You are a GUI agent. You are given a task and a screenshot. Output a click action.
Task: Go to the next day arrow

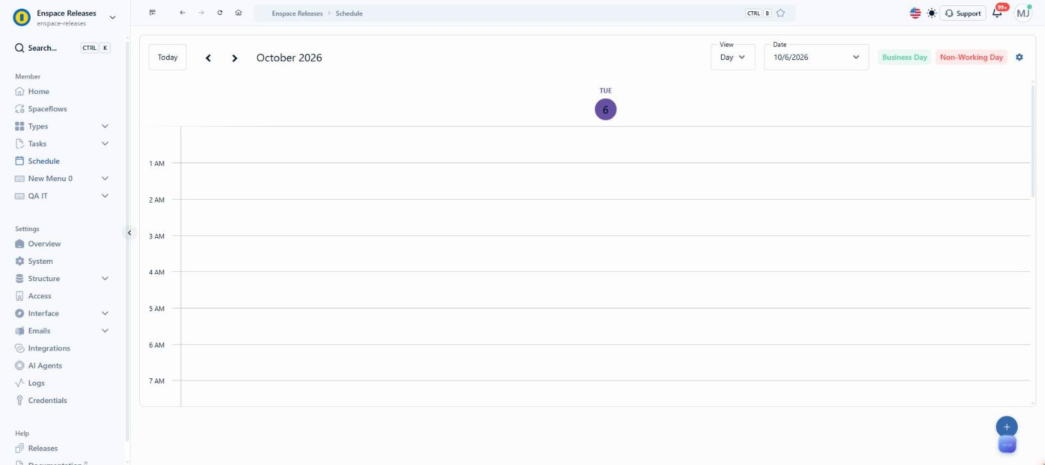tap(235, 58)
